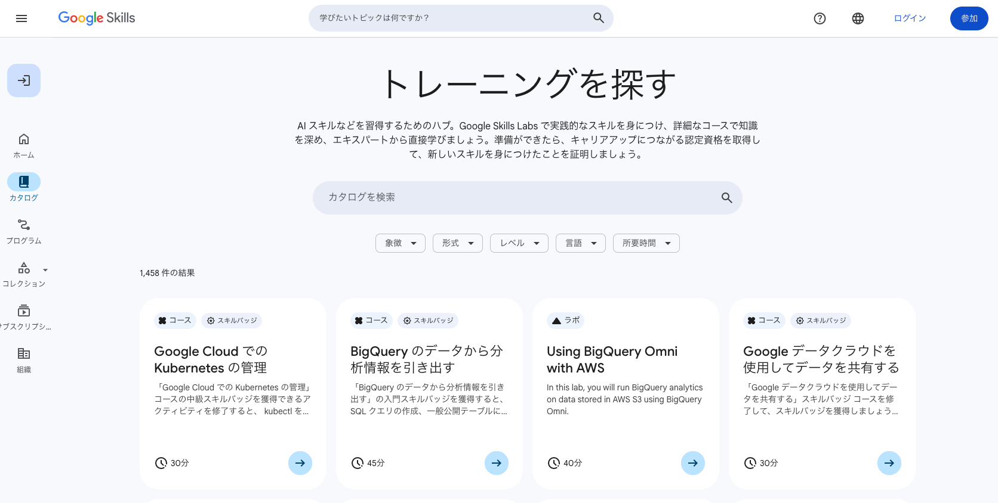
Task: Click the sidebar sign-in arrow icon
Action: pos(24,80)
